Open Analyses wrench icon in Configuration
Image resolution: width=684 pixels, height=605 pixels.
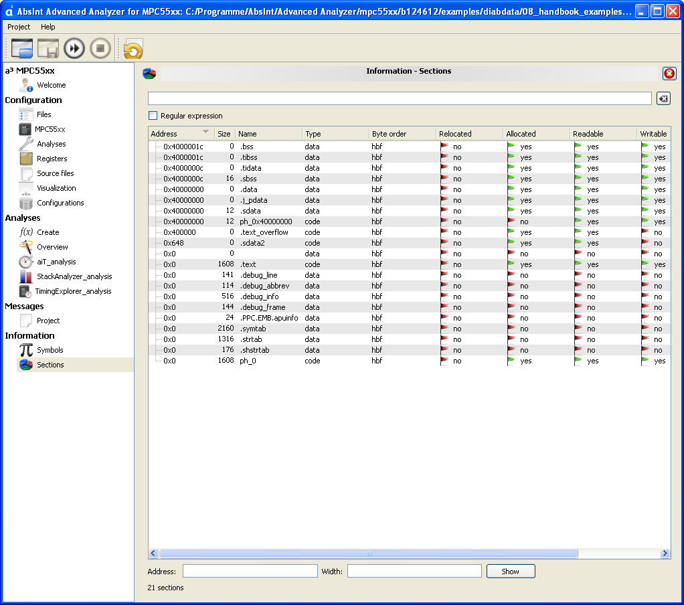coord(26,144)
